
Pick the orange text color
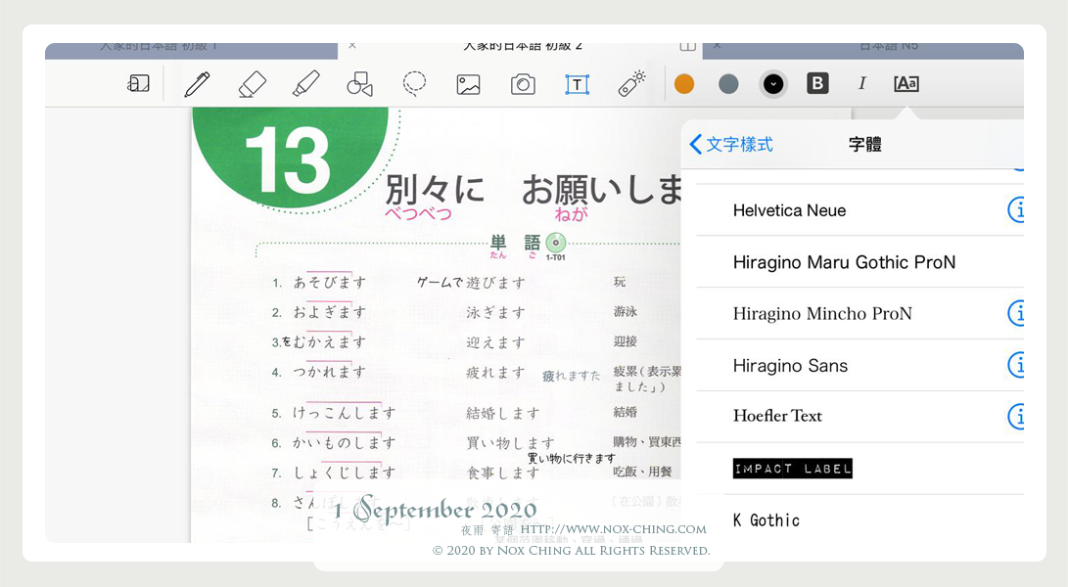click(684, 84)
